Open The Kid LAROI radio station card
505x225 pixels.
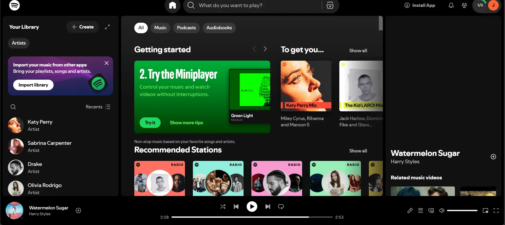coord(160,178)
